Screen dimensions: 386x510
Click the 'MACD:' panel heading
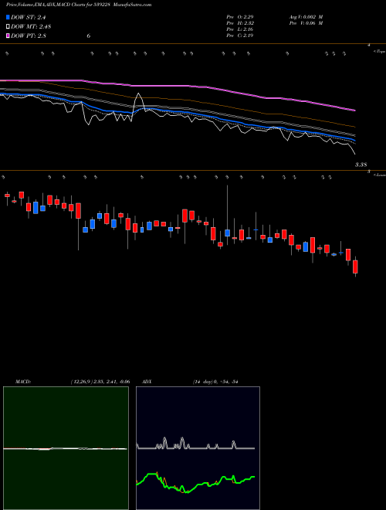[23, 382]
